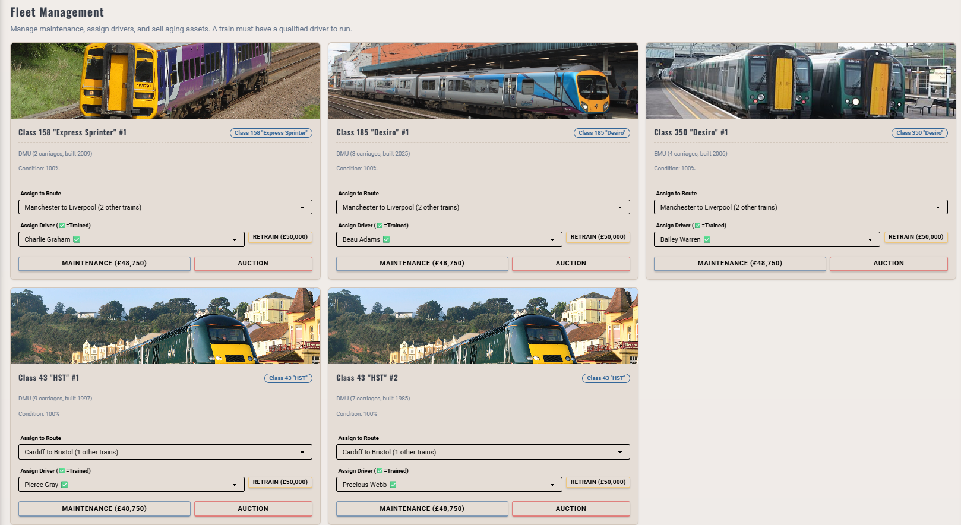Click the Class 185 Desiro train image
This screenshot has width=961, height=525.
click(483, 81)
